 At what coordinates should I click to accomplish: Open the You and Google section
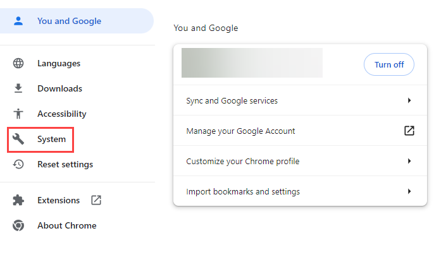point(77,21)
